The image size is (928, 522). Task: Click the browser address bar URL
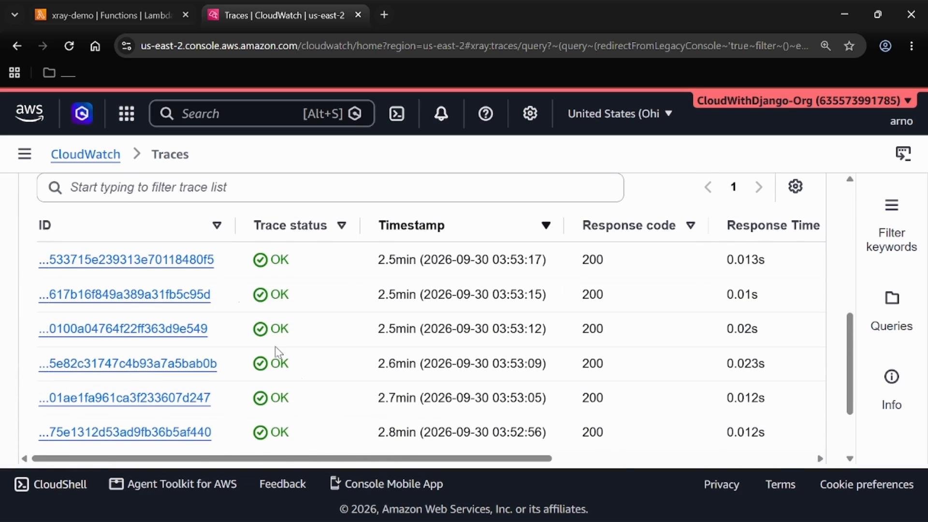click(x=474, y=46)
